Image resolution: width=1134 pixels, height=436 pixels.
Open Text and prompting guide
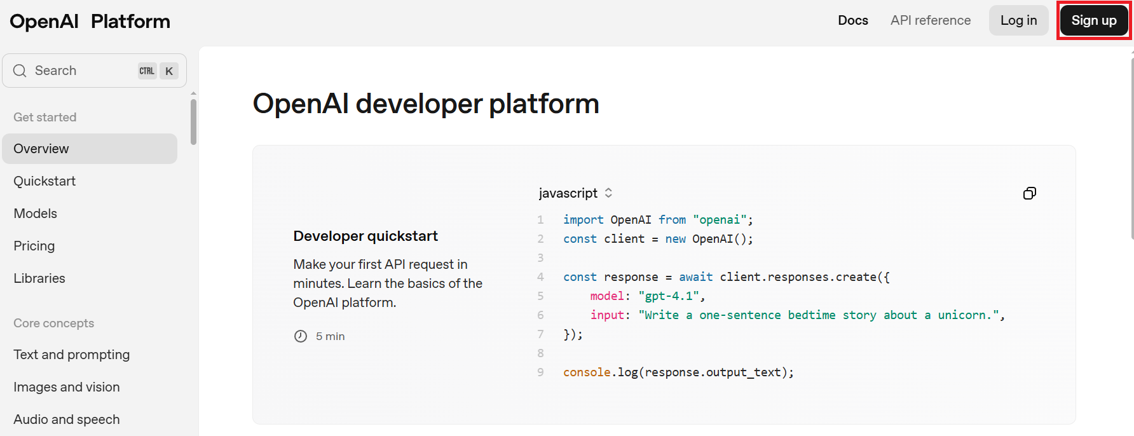[72, 355]
